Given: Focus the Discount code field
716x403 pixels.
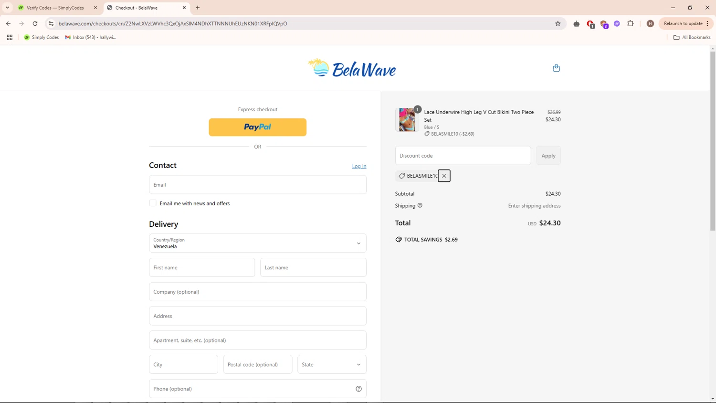Looking at the screenshot, I should (x=463, y=156).
